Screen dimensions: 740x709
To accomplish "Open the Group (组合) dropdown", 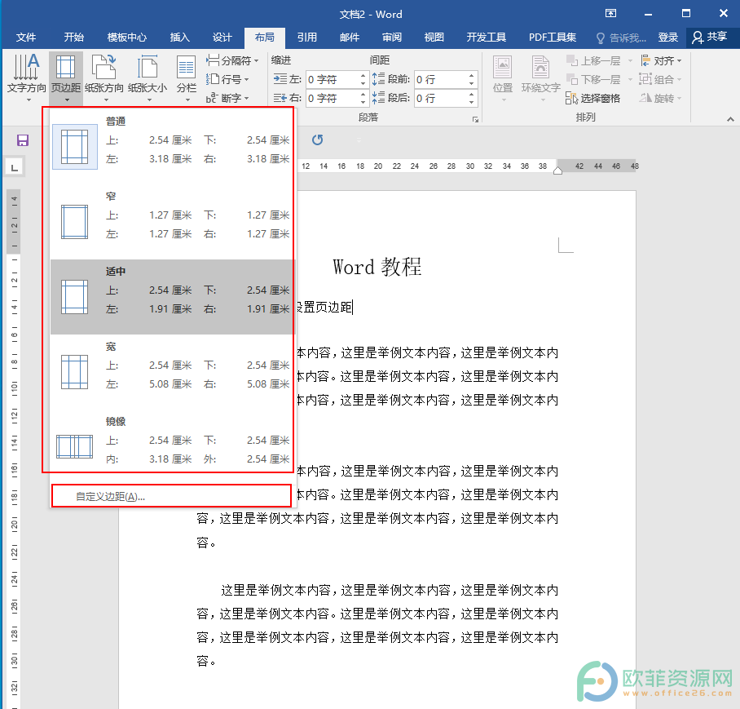I will [661, 79].
